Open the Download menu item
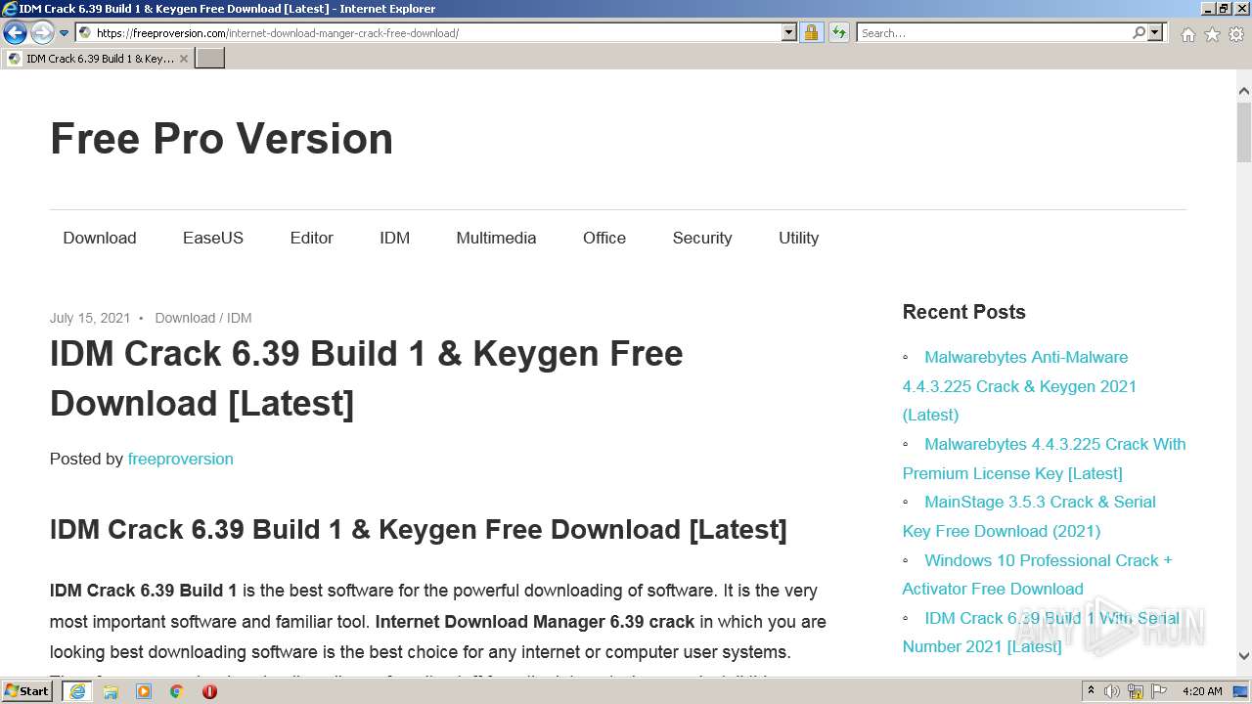The height and width of the screenshot is (704, 1252). [x=100, y=238]
